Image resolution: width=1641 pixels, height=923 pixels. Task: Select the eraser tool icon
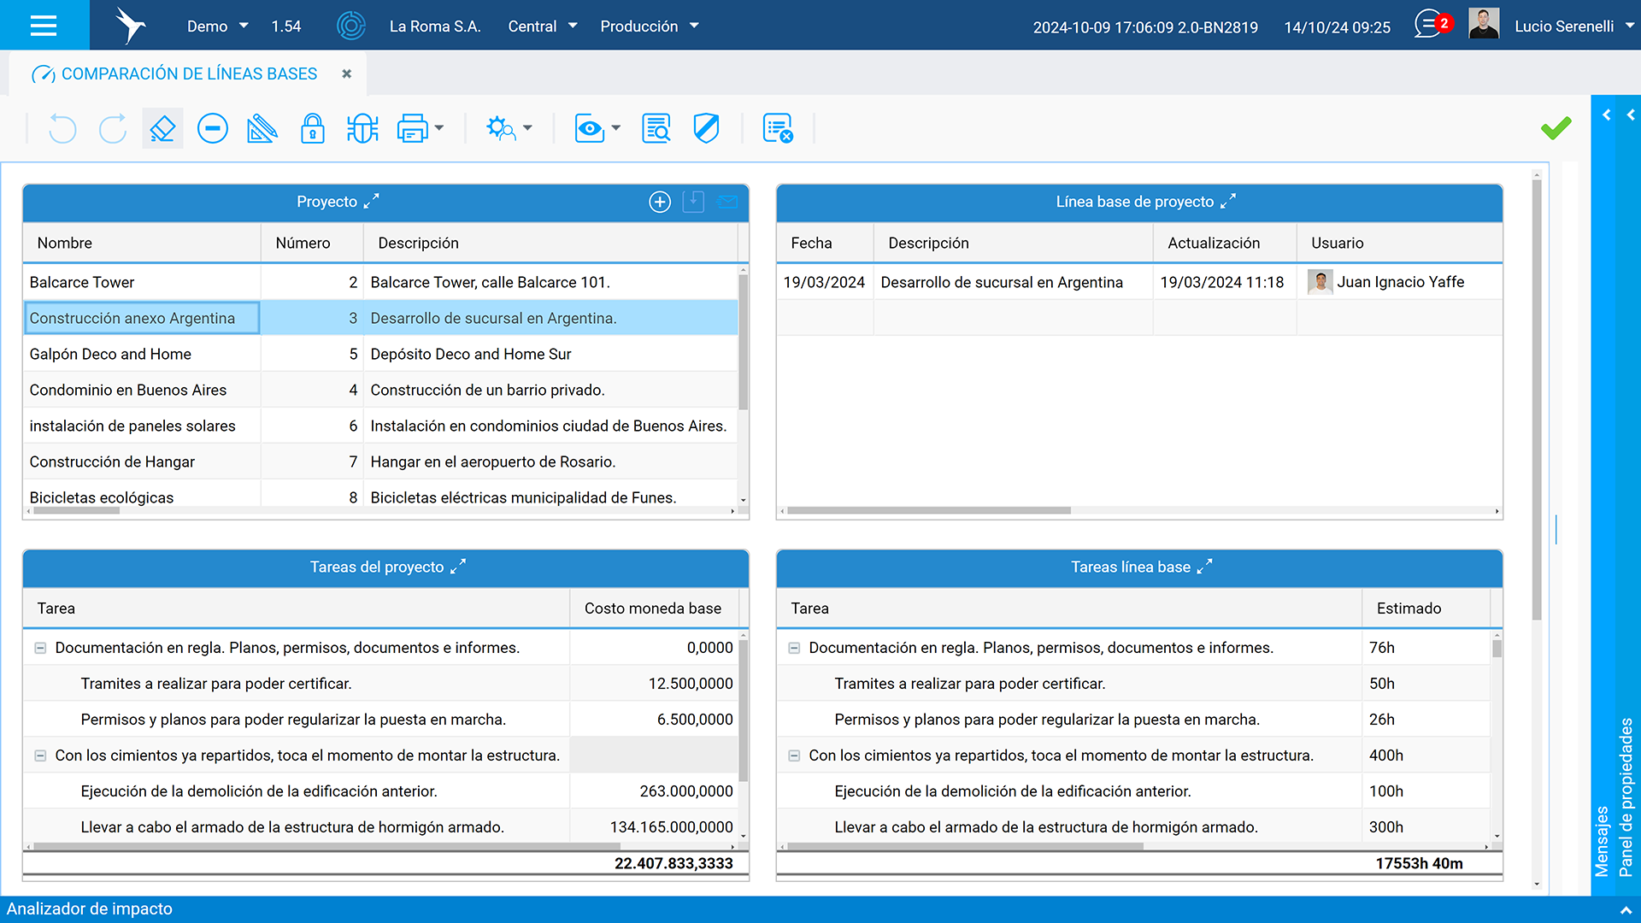(x=162, y=129)
